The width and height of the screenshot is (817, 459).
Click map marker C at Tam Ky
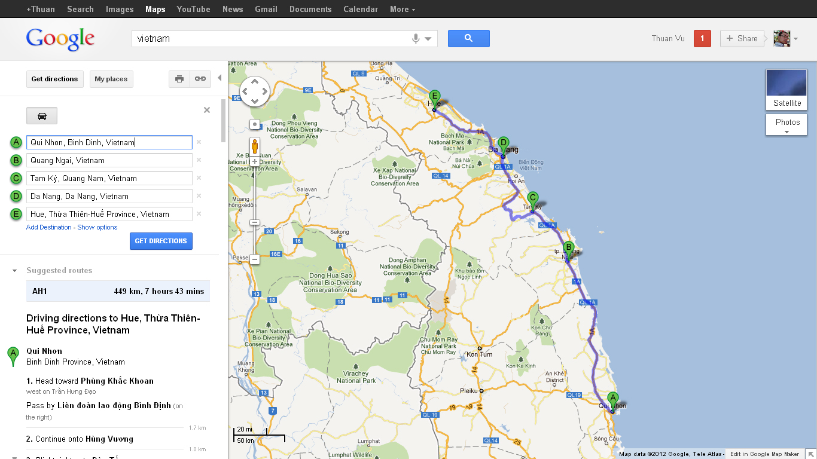(x=533, y=201)
